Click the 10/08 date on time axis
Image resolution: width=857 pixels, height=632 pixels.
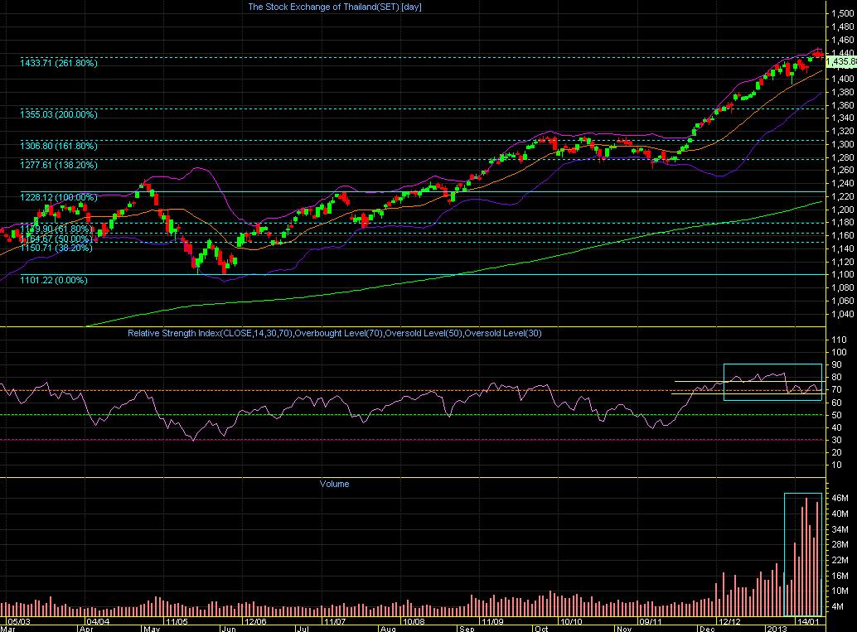tap(414, 621)
